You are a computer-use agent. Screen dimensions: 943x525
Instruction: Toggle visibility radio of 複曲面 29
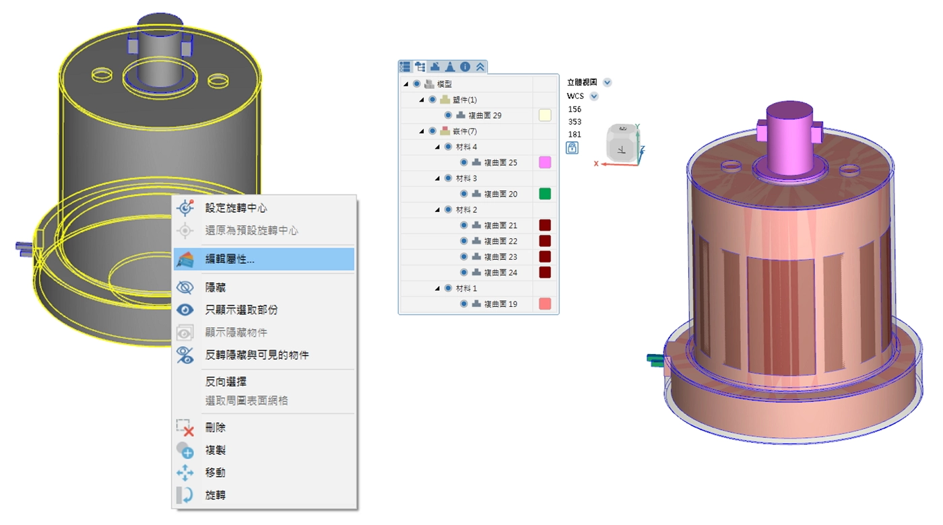[448, 115]
